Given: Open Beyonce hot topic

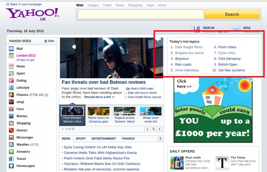Looking at the screenshot, I should pyautogui.click(x=182, y=59).
